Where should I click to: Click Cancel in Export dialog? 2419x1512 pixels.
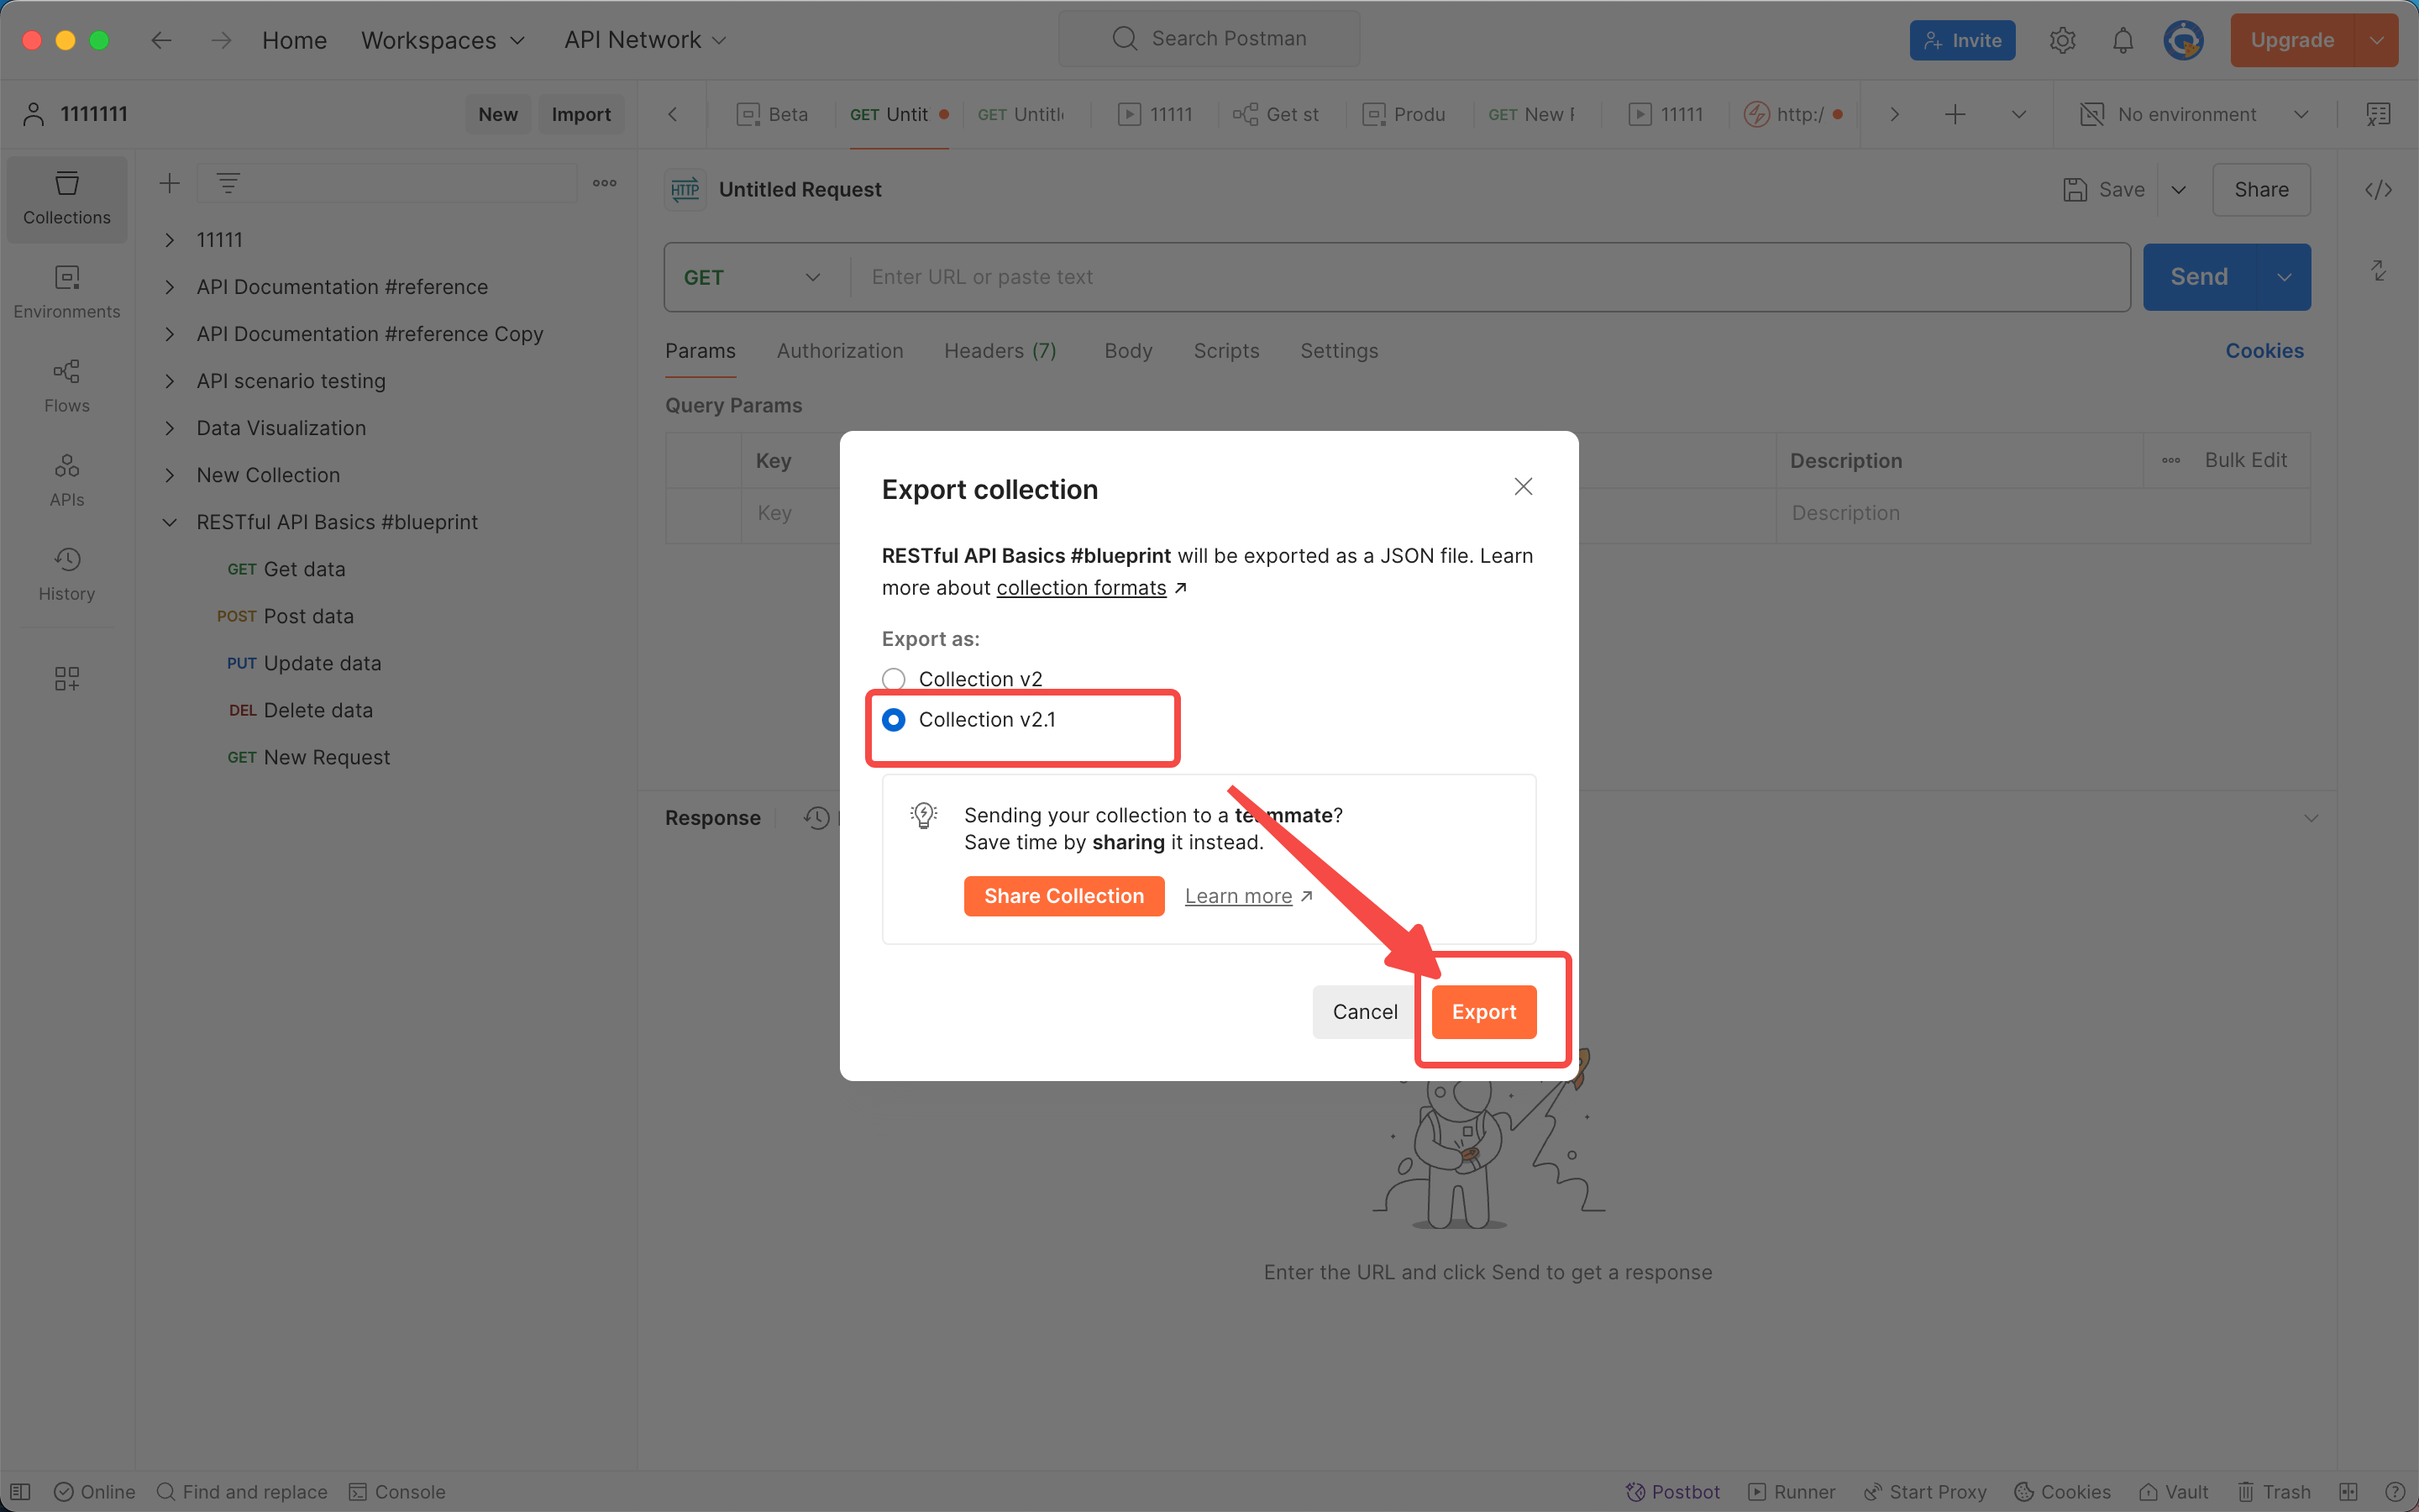coord(1364,1012)
